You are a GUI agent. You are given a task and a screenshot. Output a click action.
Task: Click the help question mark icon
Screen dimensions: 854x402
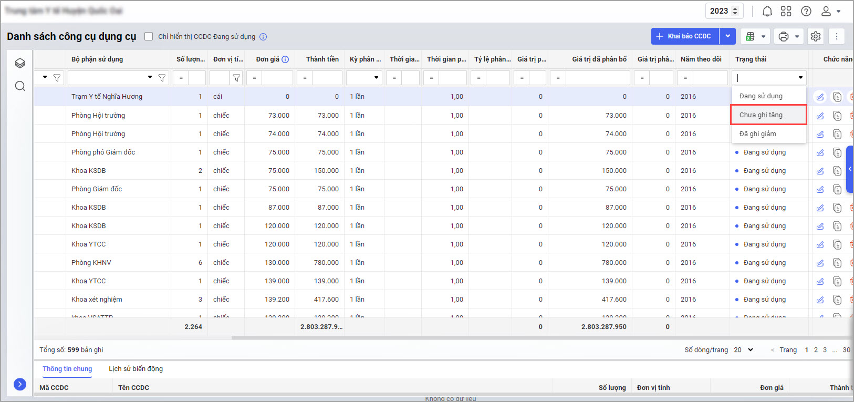tap(806, 11)
